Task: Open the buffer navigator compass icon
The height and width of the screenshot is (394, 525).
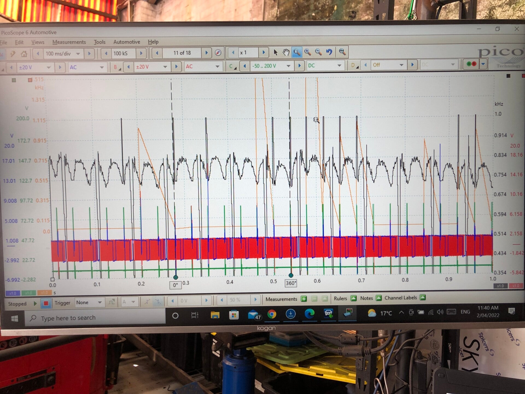Action: (218, 53)
